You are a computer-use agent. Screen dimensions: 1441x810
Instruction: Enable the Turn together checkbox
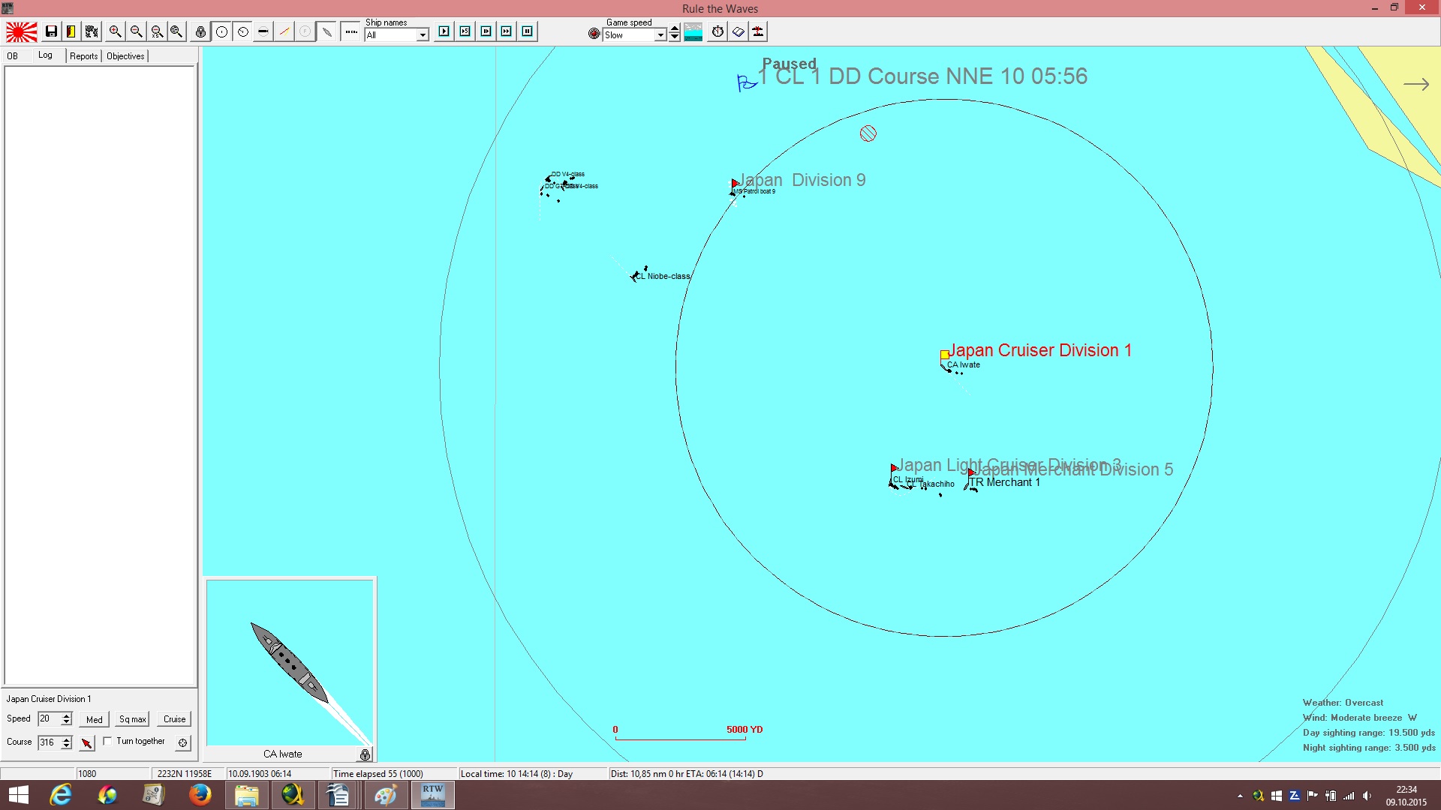point(107,741)
